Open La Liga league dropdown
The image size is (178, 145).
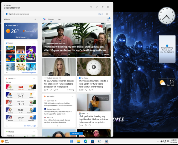pos(15,79)
